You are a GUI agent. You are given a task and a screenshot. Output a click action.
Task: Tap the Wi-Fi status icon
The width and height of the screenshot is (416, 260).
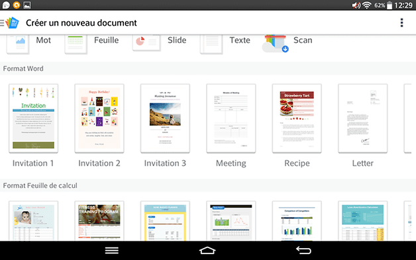pos(367,5)
